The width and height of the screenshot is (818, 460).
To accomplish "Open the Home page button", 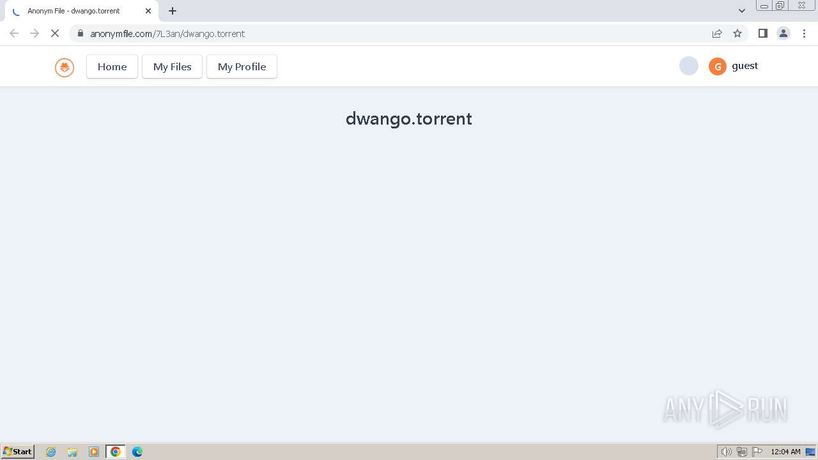I will coord(112,66).
